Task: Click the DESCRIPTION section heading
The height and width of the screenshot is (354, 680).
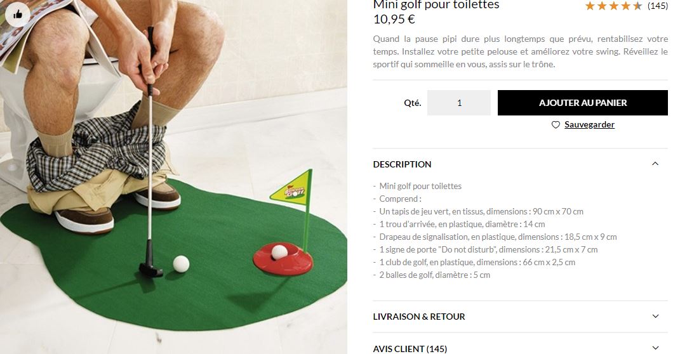Action: tap(402, 164)
